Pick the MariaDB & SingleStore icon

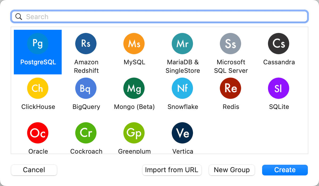click(x=182, y=43)
